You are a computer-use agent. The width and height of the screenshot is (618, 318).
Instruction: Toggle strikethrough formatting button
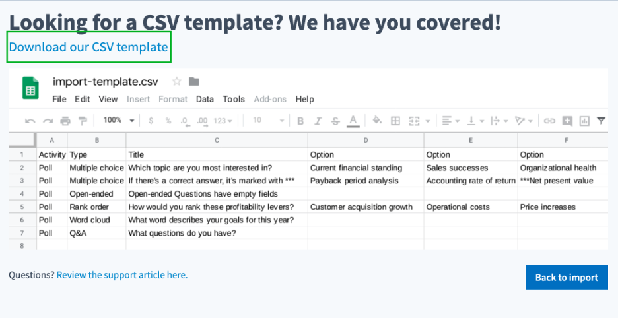click(335, 121)
